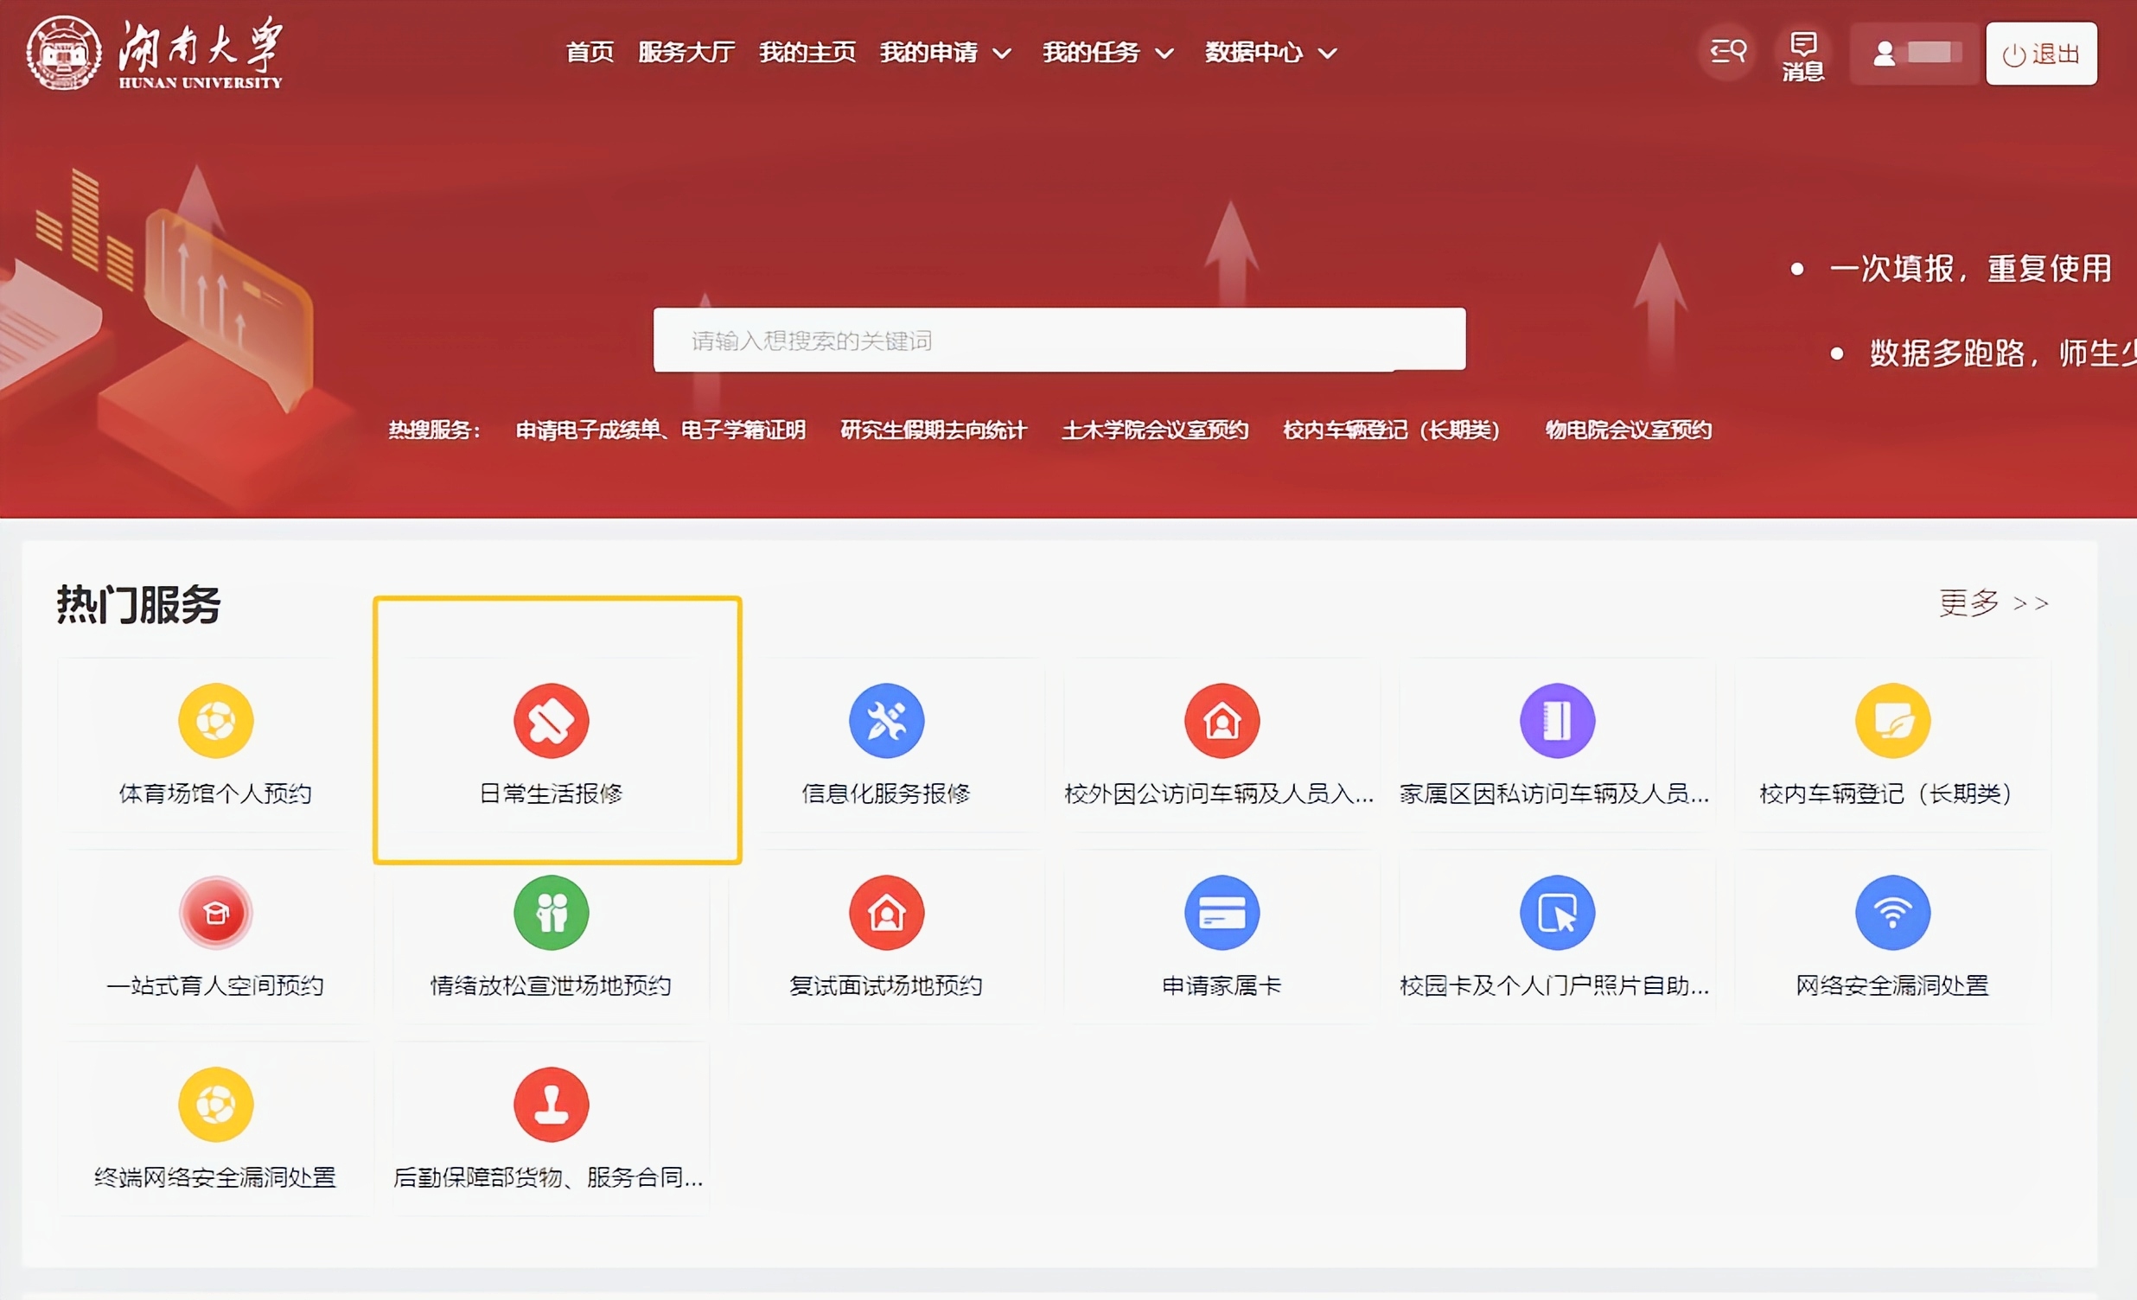Click 校内车辆登记（长期类）yellow icon

click(1891, 721)
